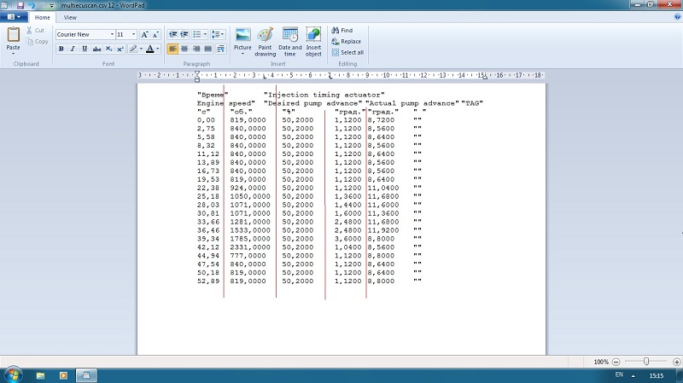Viewport: 683px width, 383px height.
Task: Open the WordPad application menu
Action: click(x=15, y=17)
